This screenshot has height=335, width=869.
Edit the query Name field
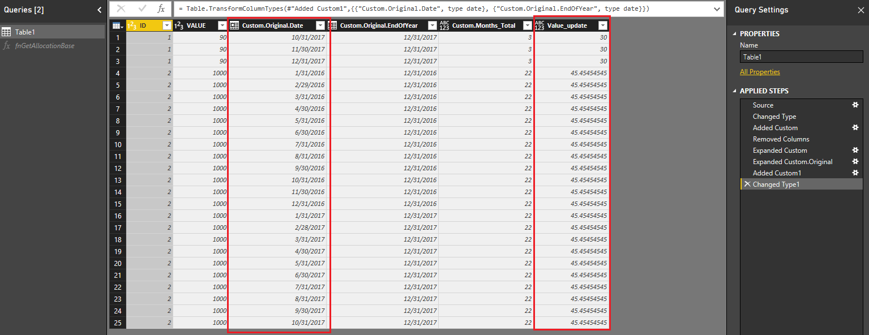802,57
